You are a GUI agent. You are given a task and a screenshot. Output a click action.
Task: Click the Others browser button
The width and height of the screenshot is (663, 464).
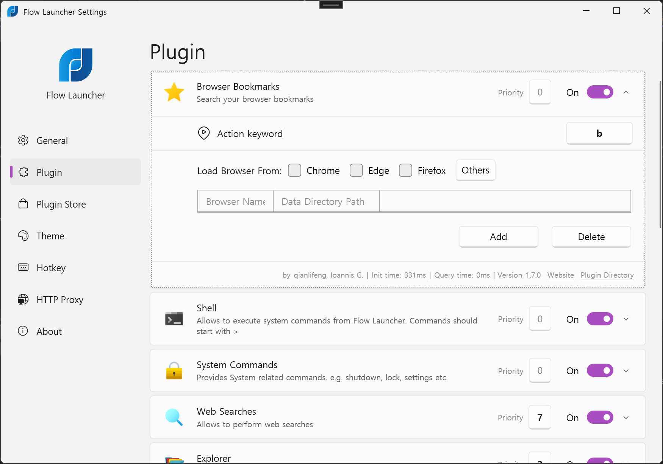pos(475,170)
